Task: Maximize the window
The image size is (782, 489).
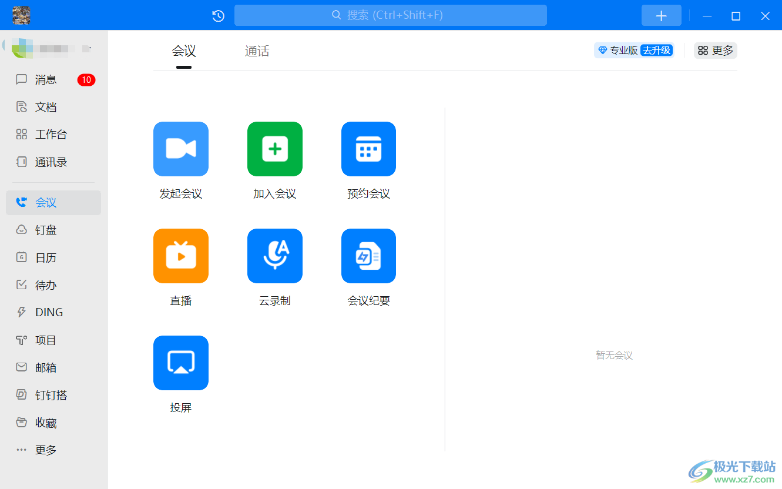Action: tap(736, 16)
